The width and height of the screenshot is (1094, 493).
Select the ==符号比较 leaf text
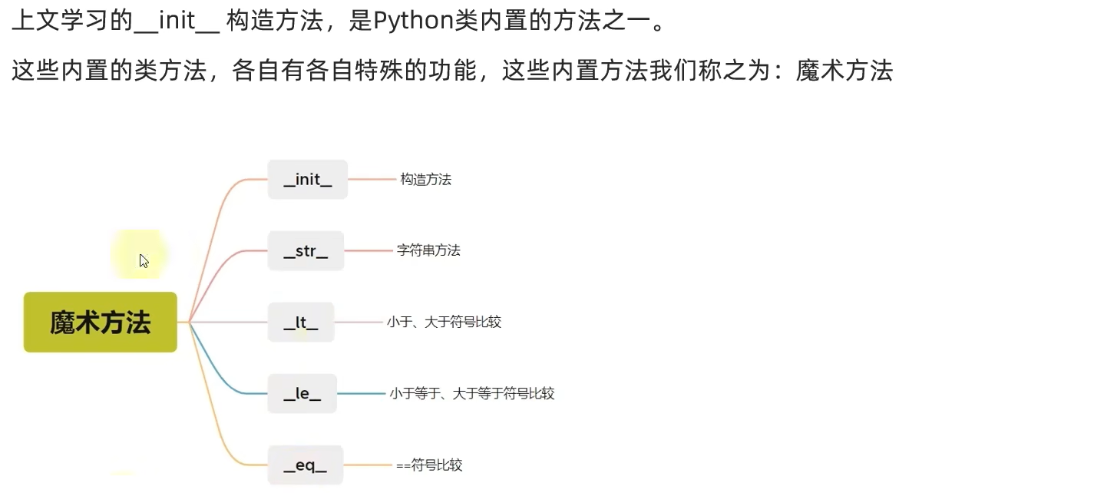[x=429, y=465]
